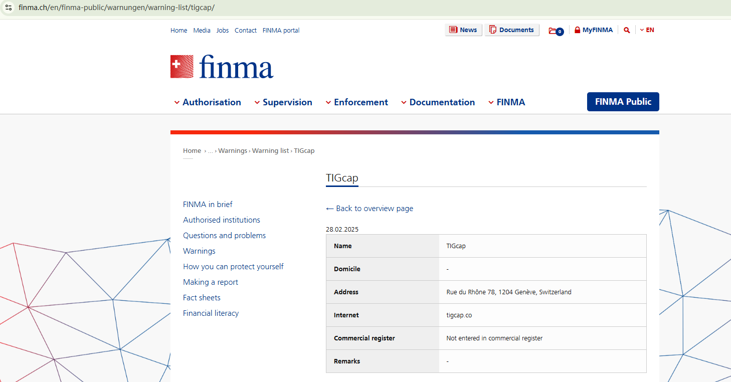This screenshot has width=731, height=382.
Task: Open FINMA in brief sidebar item
Action: click(x=208, y=205)
